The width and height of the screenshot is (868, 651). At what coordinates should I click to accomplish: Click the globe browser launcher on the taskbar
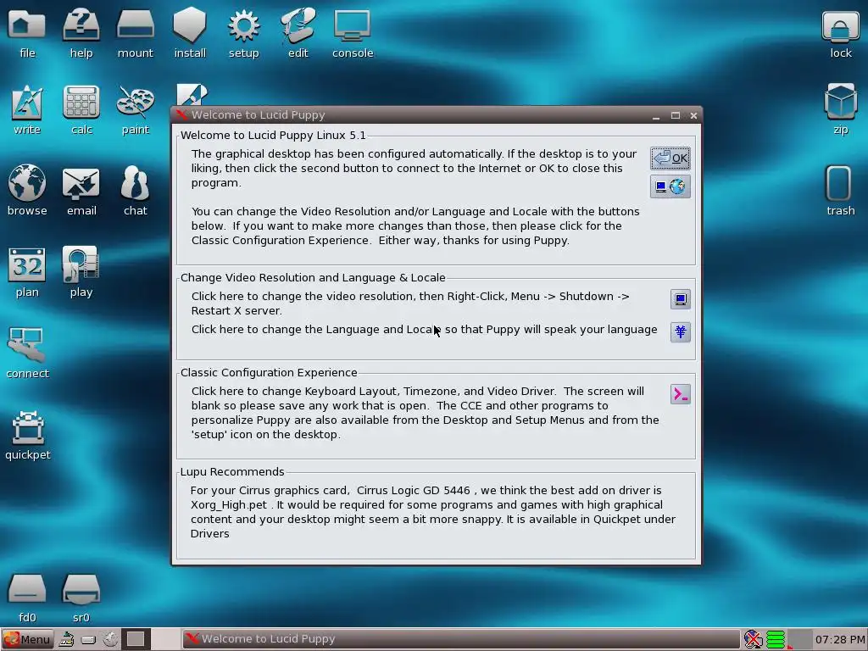coord(111,639)
